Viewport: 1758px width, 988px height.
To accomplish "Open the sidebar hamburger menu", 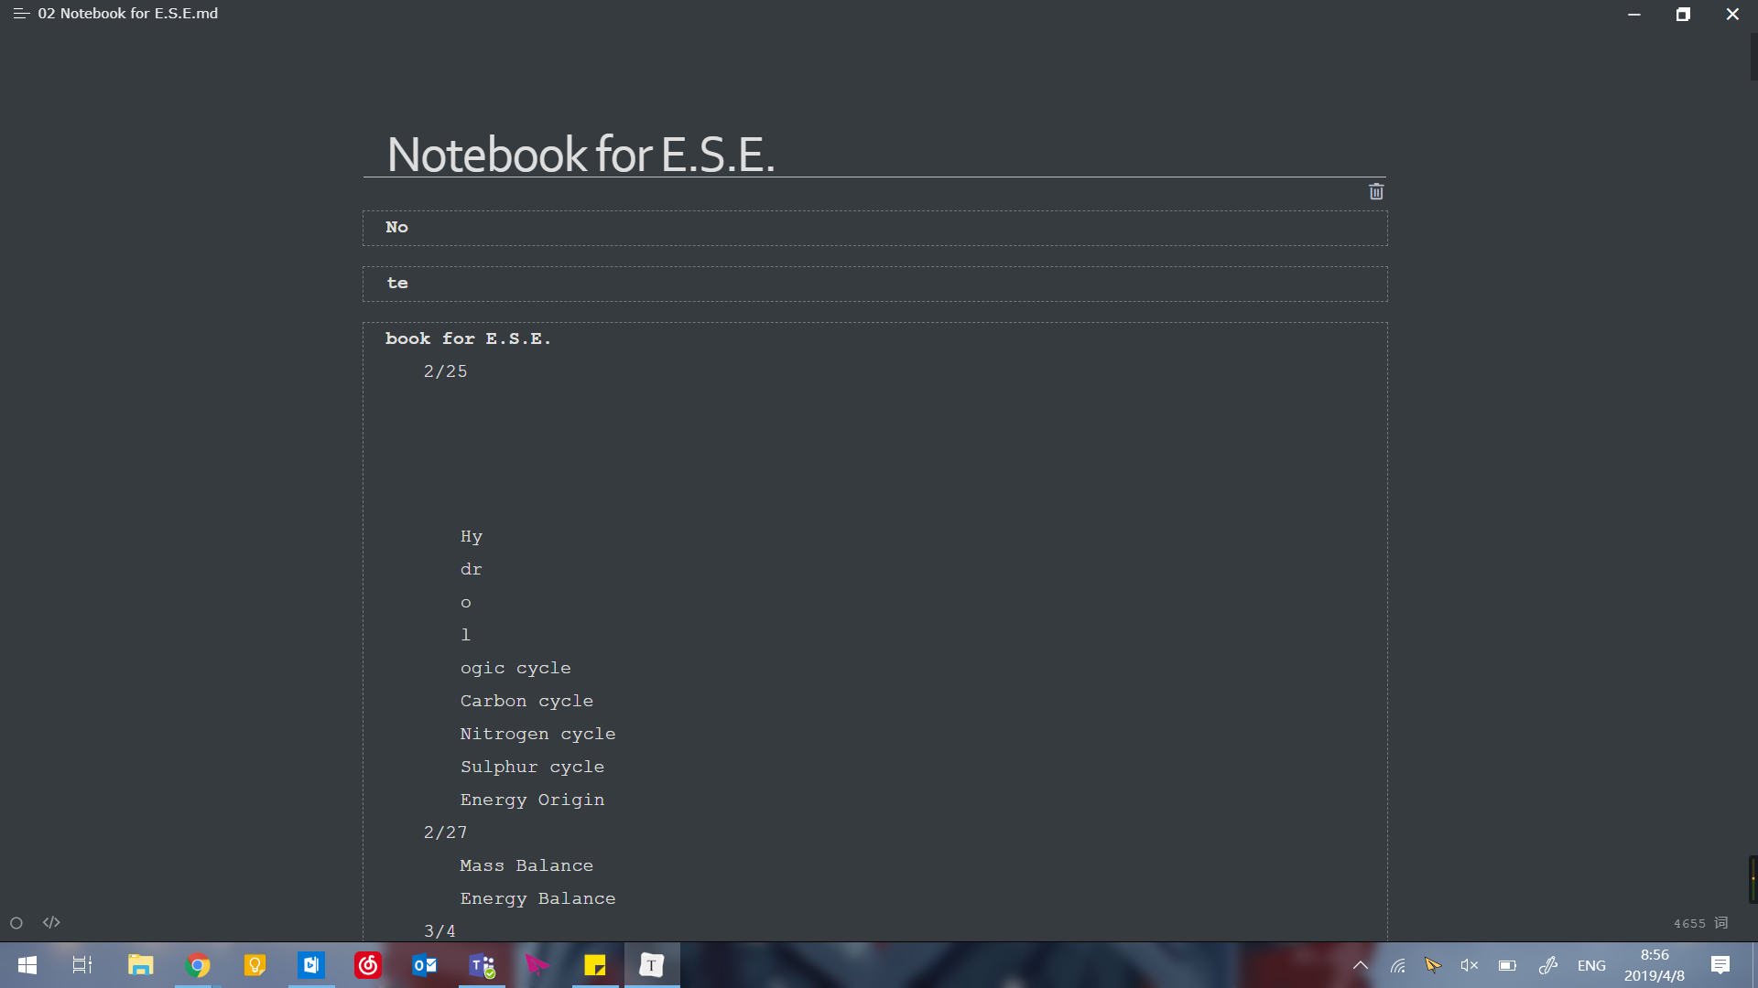I will pos(20,14).
